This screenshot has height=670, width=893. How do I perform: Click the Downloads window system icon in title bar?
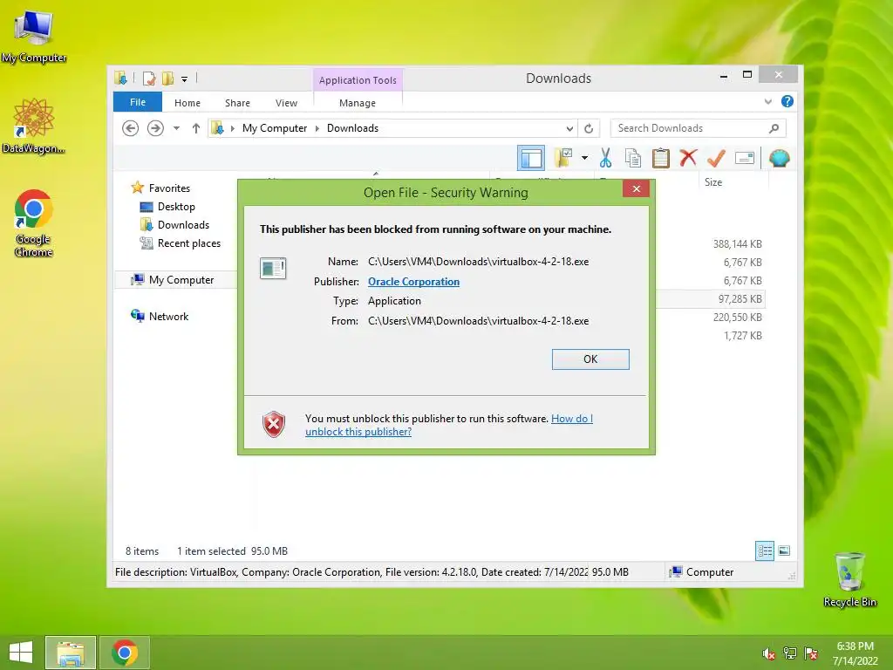120,78
